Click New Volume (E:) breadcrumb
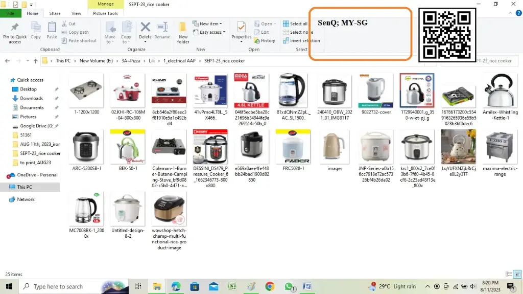The image size is (523, 294). coord(96,61)
